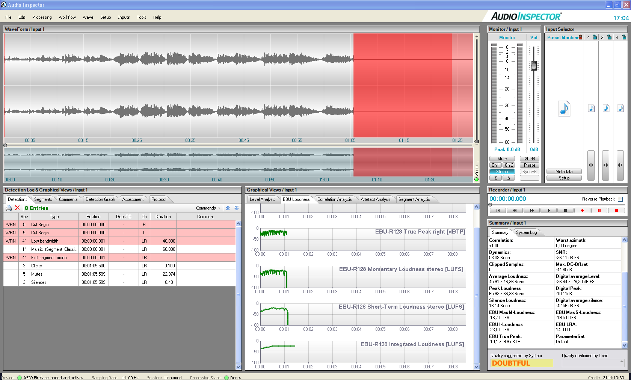The image size is (631, 380).
Task: Select the Clicks detection row
Action: point(120,266)
